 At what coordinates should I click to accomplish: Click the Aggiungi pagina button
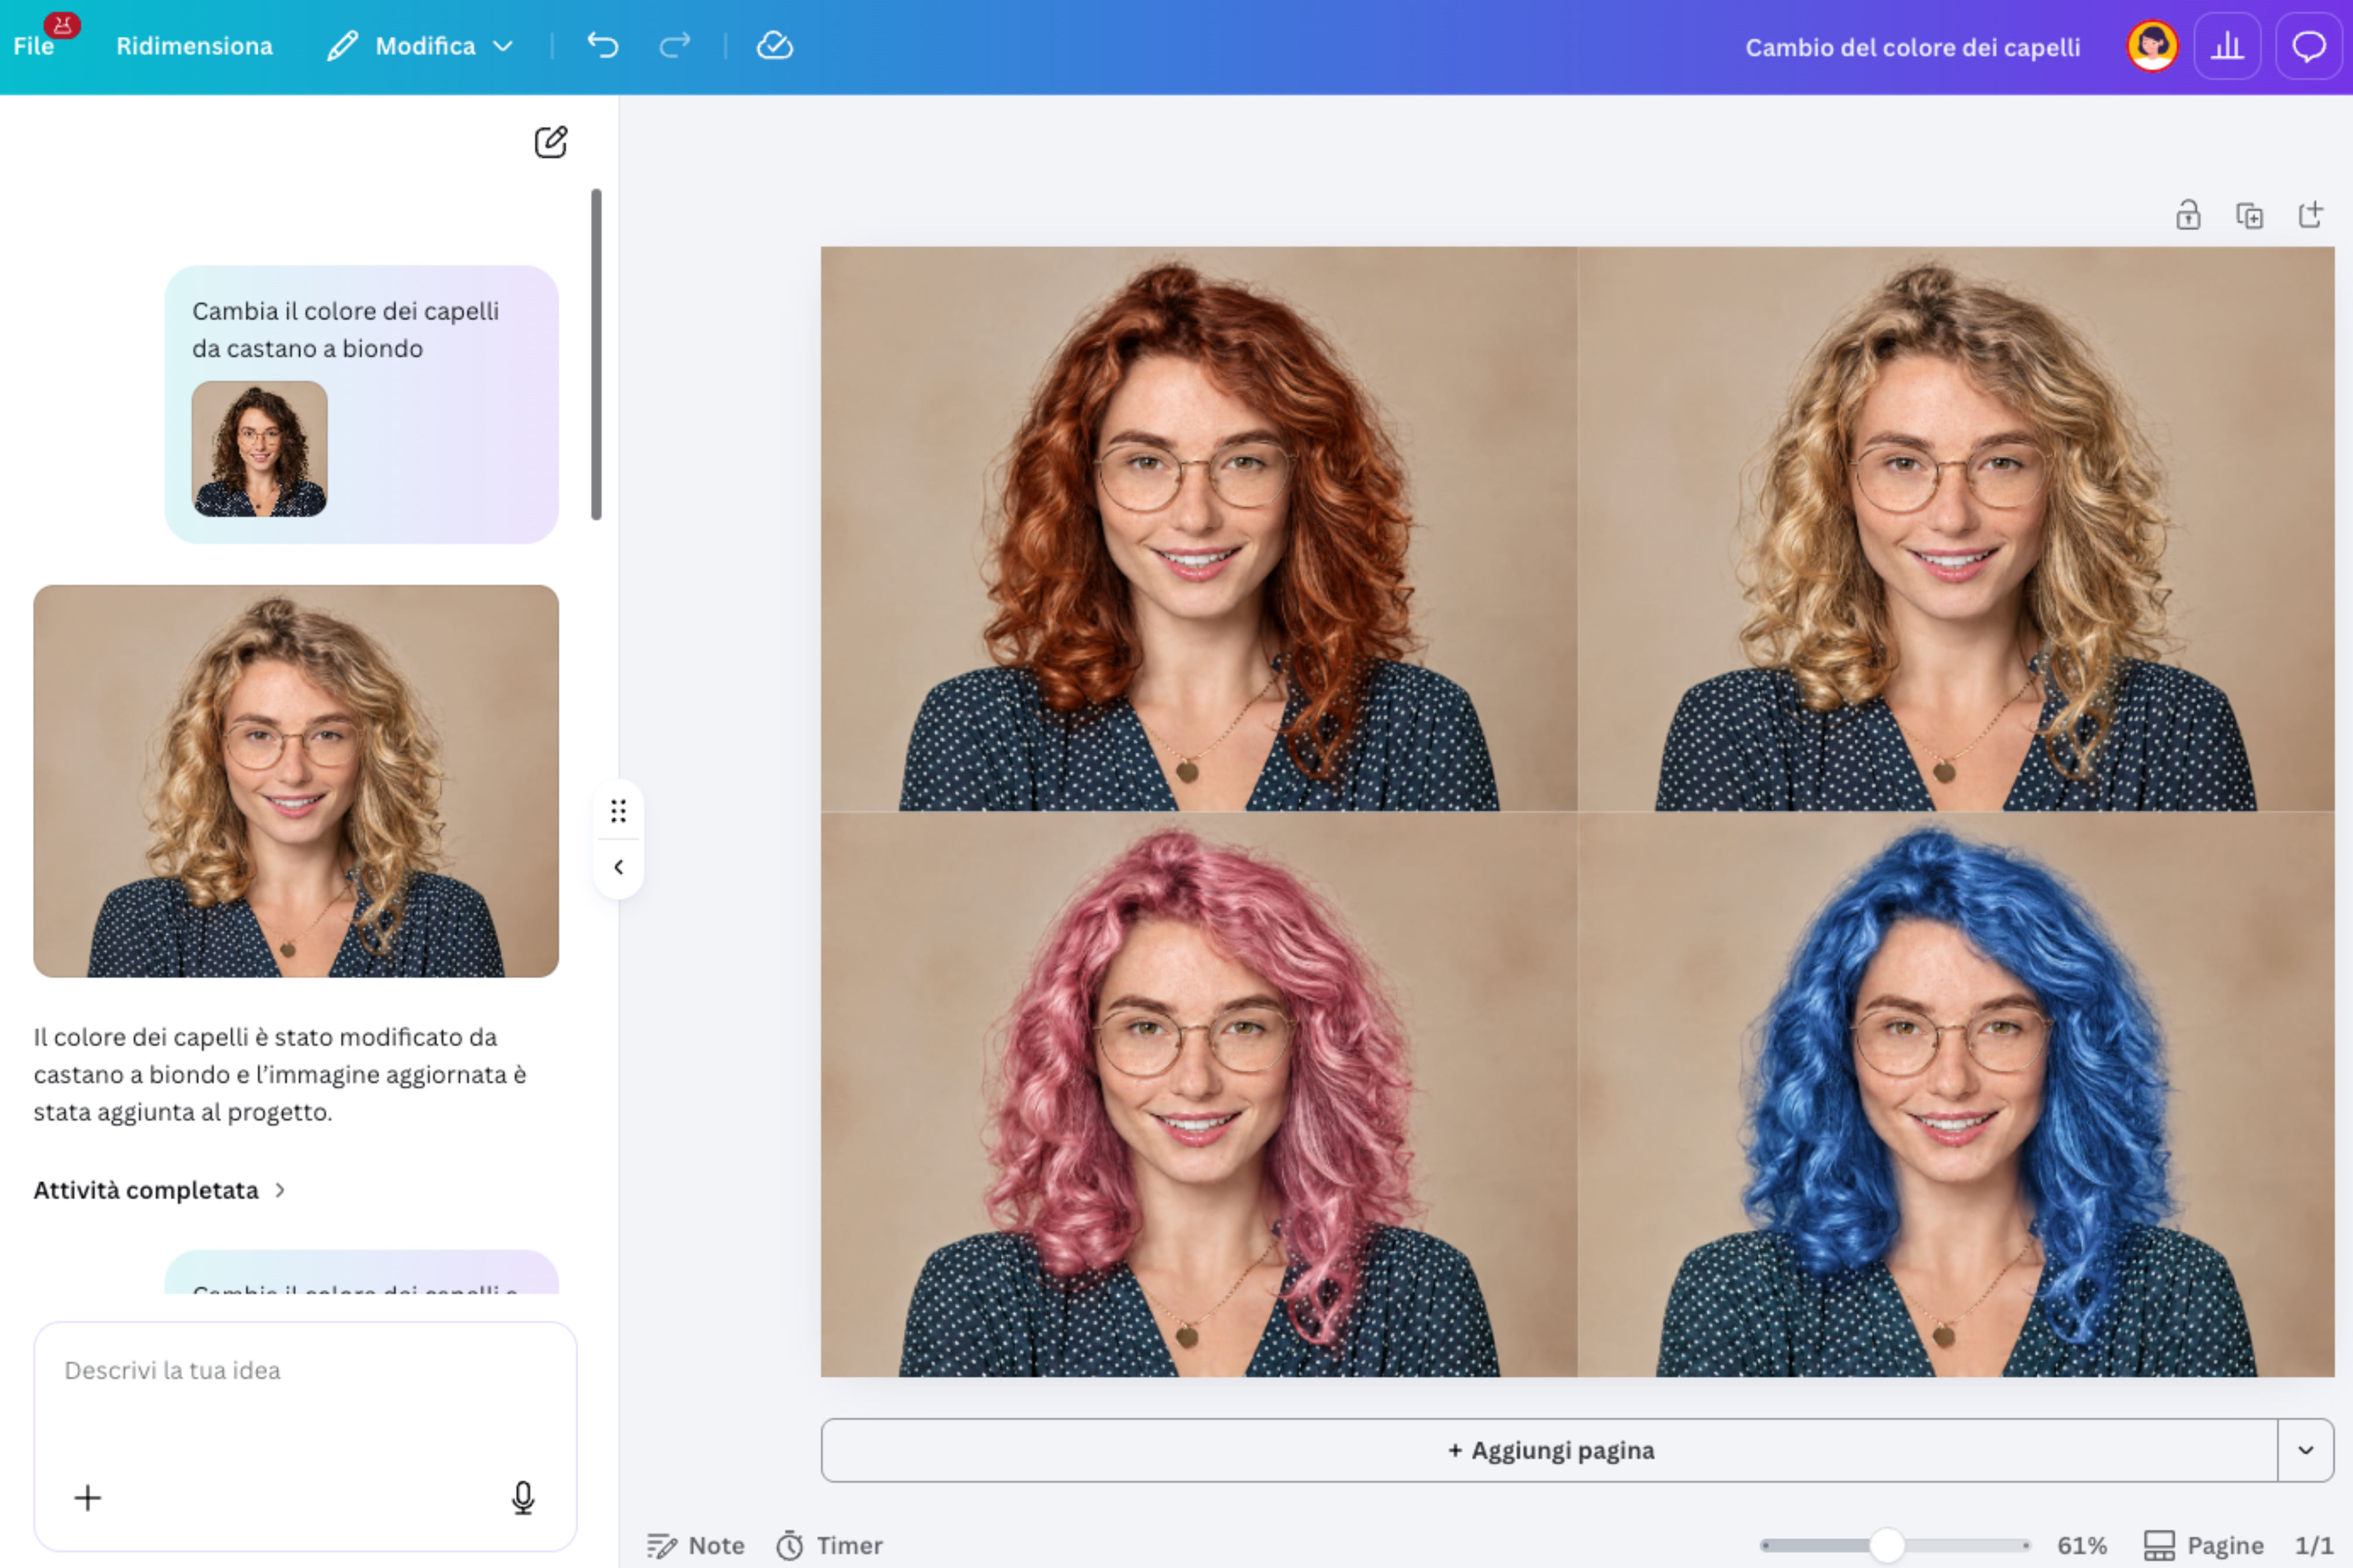click(x=1549, y=1450)
